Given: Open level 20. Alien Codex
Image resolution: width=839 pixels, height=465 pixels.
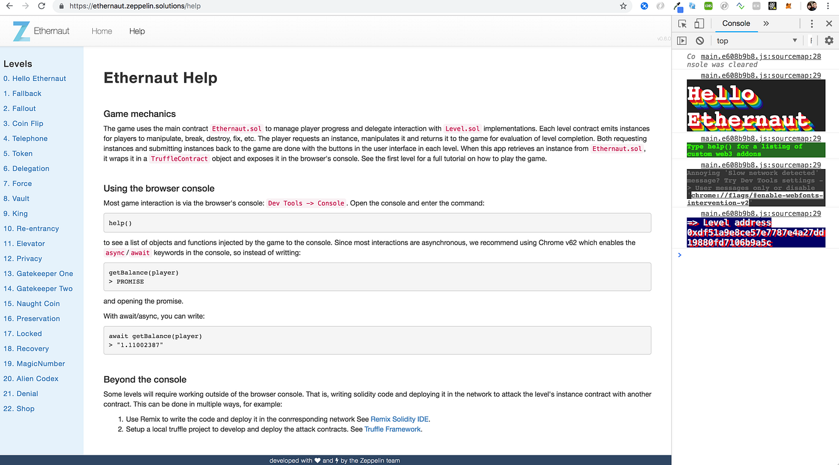Looking at the screenshot, I should (31, 378).
